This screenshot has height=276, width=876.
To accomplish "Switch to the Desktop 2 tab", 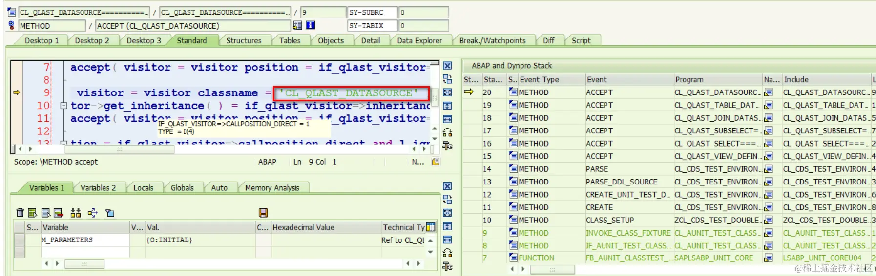I will pos(92,40).
